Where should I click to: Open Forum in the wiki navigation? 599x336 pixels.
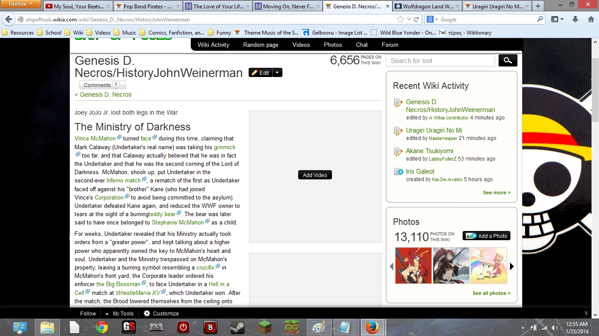(x=390, y=45)
